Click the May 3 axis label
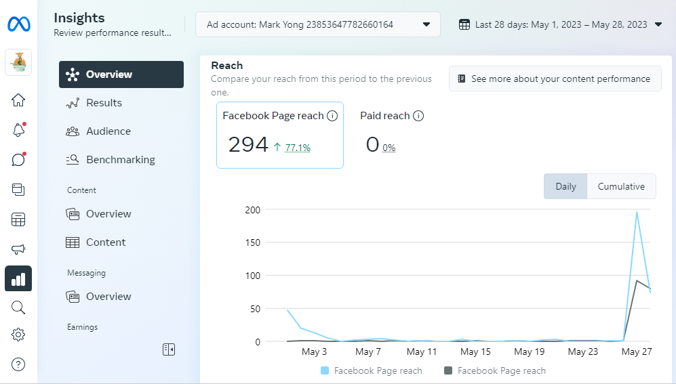The image size is (676, 384). [314, 351]
